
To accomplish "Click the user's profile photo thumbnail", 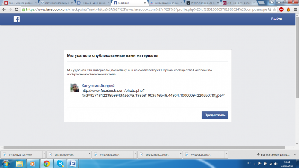I will [x=75, y=88].
